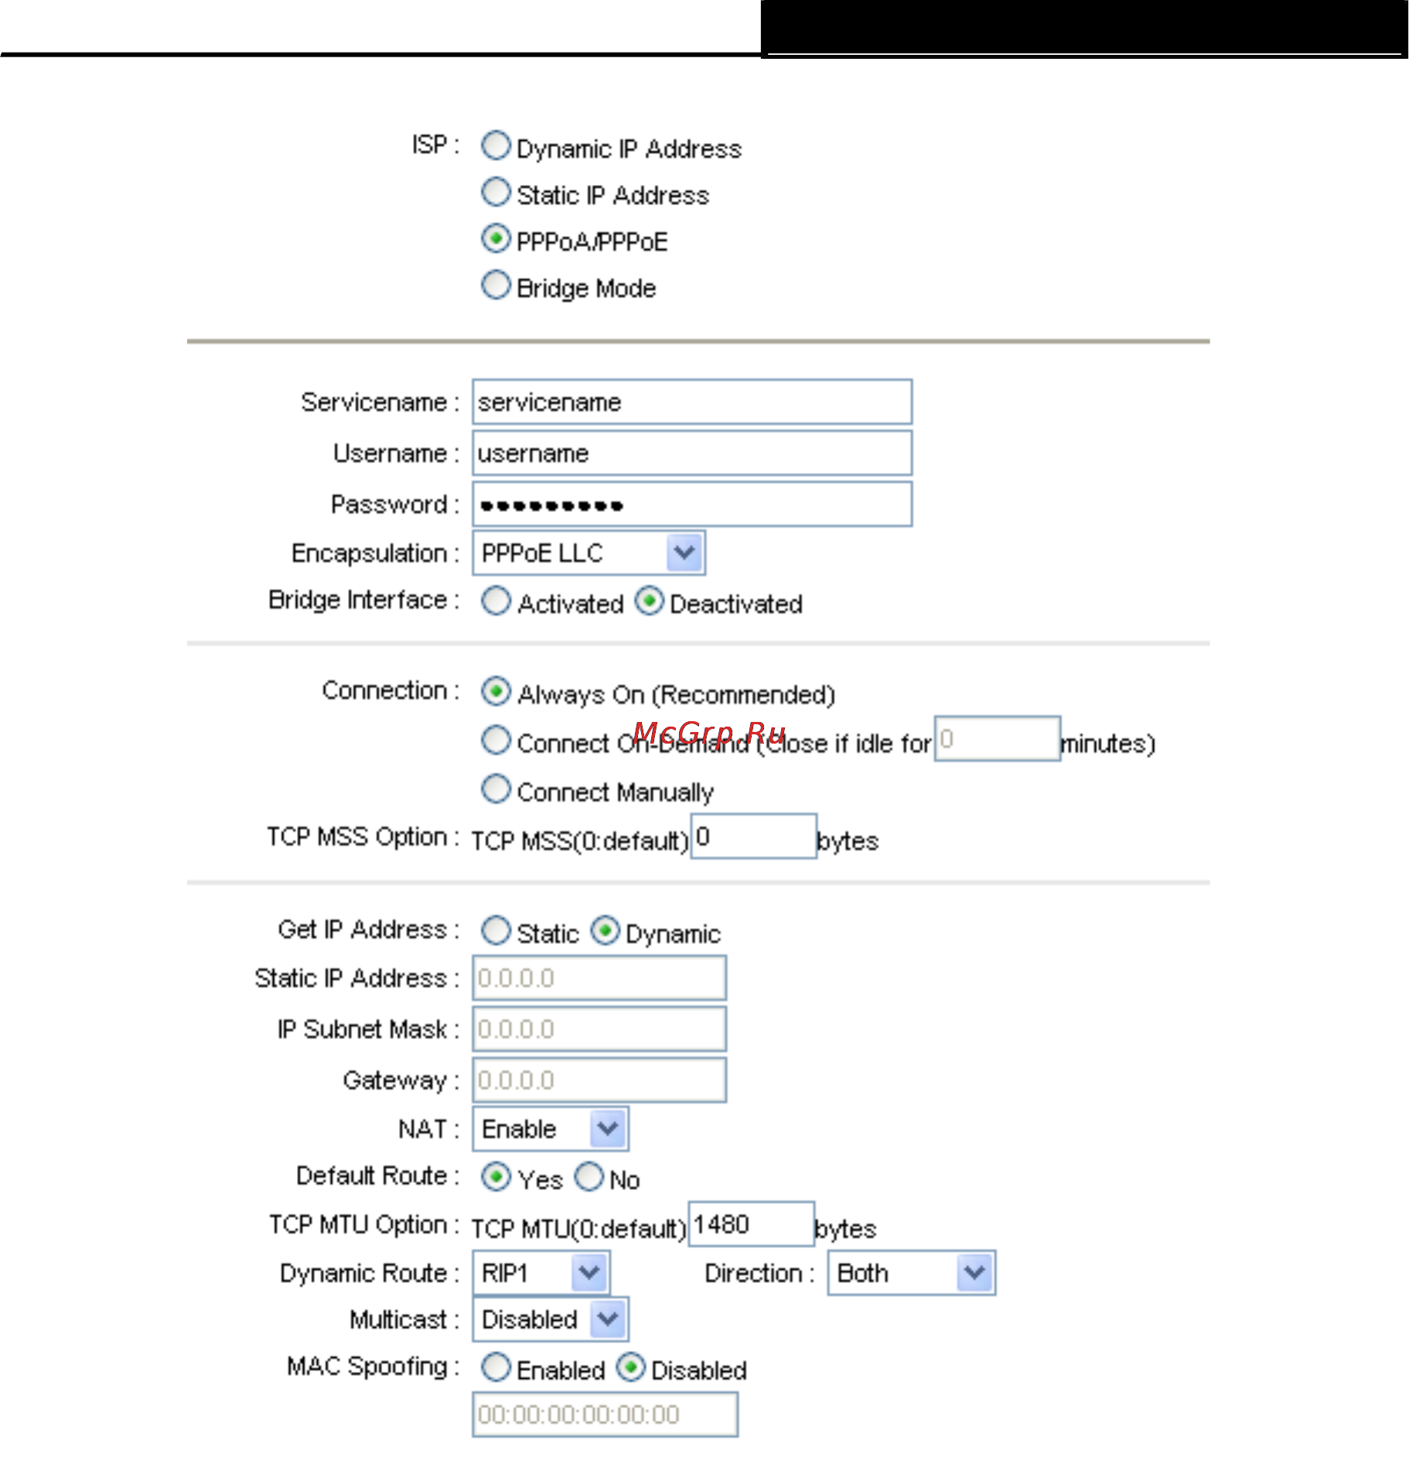The image size is (1409, 1464).
Task: Set Default Route to Yes
Action: [496, 1177]
